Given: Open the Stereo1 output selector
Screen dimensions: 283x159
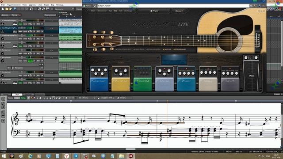Looking at the screenshot, I should point(179,11).
